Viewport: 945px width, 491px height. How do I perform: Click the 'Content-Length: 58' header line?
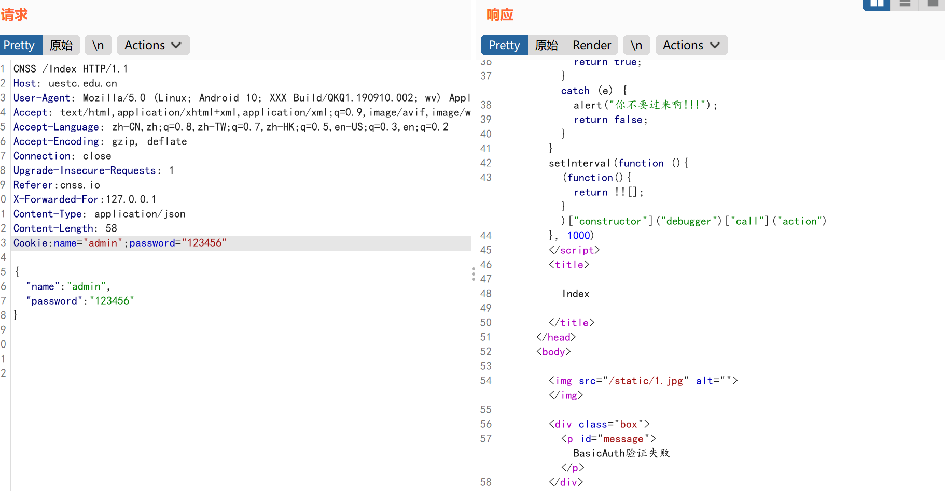pos(65,228)
